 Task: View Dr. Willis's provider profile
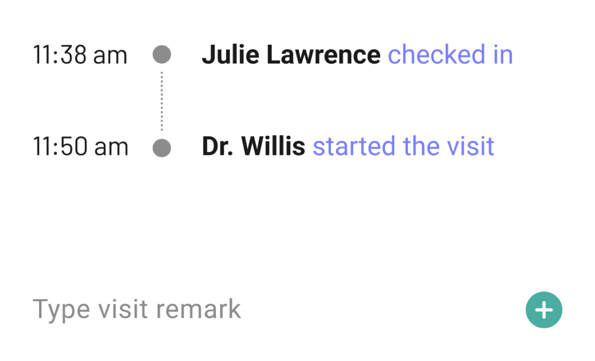(x=253, y=147)
